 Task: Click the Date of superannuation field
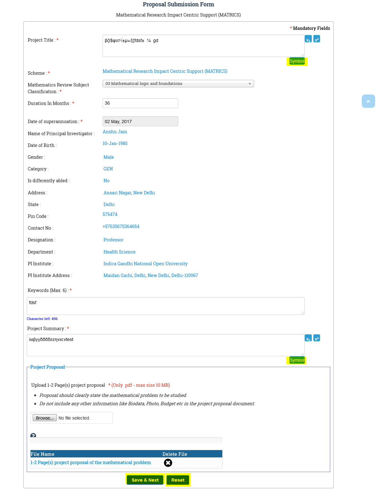coord(140,122)
